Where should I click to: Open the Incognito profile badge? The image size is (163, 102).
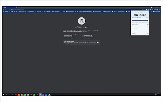point(155,10)
